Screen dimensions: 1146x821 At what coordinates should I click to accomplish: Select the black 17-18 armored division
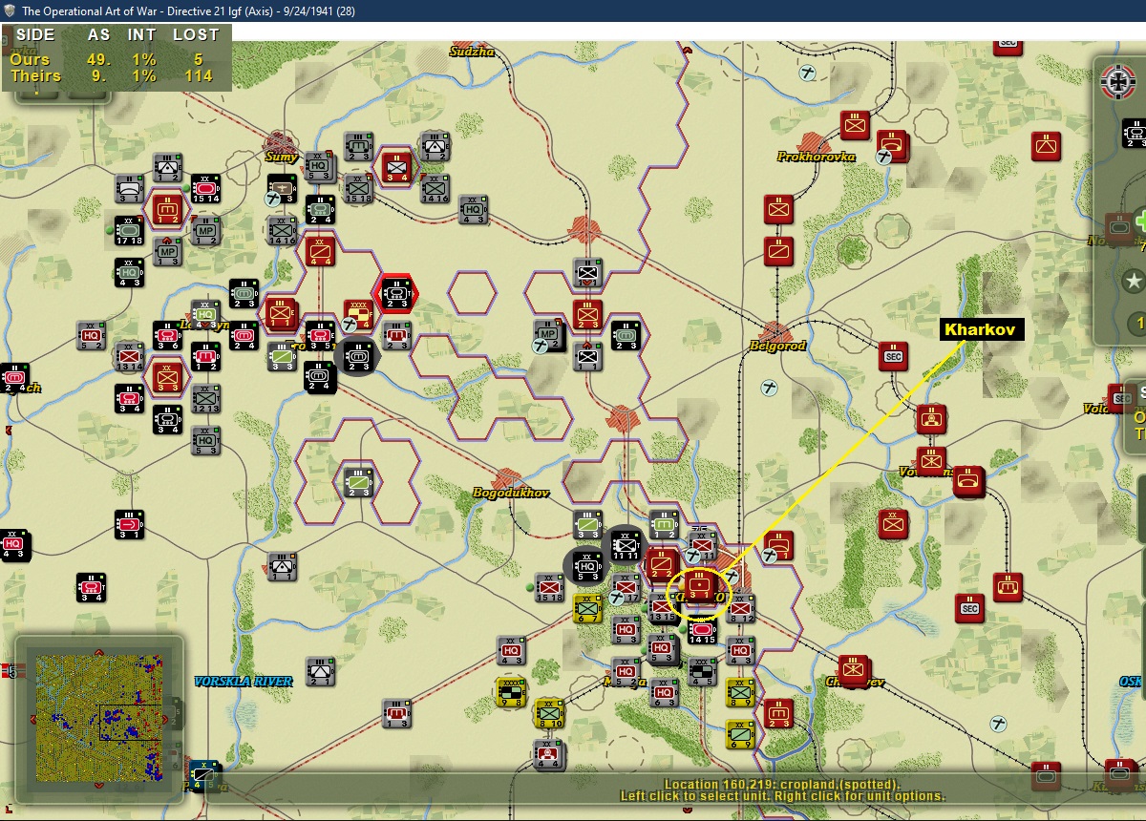click(x=129, y=230)
